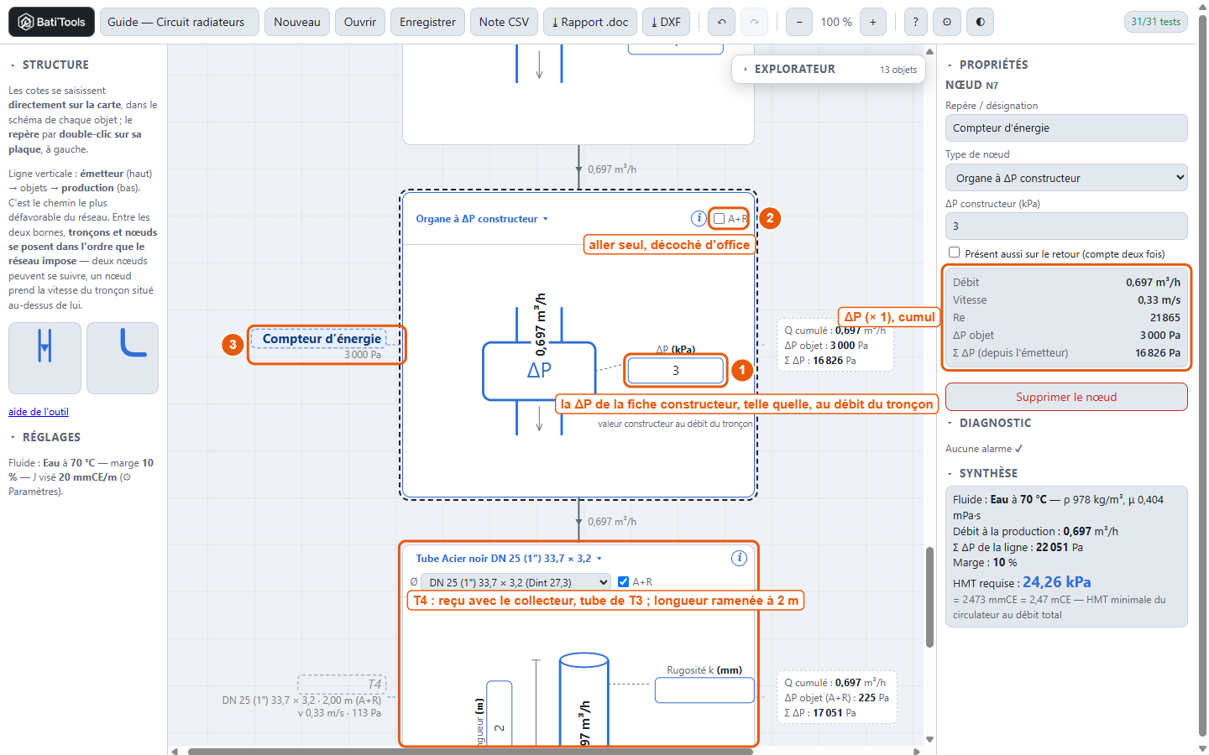This screenshot has height=755, width=1209.
Task: Export the Note CSV
Action: (504, 22)
